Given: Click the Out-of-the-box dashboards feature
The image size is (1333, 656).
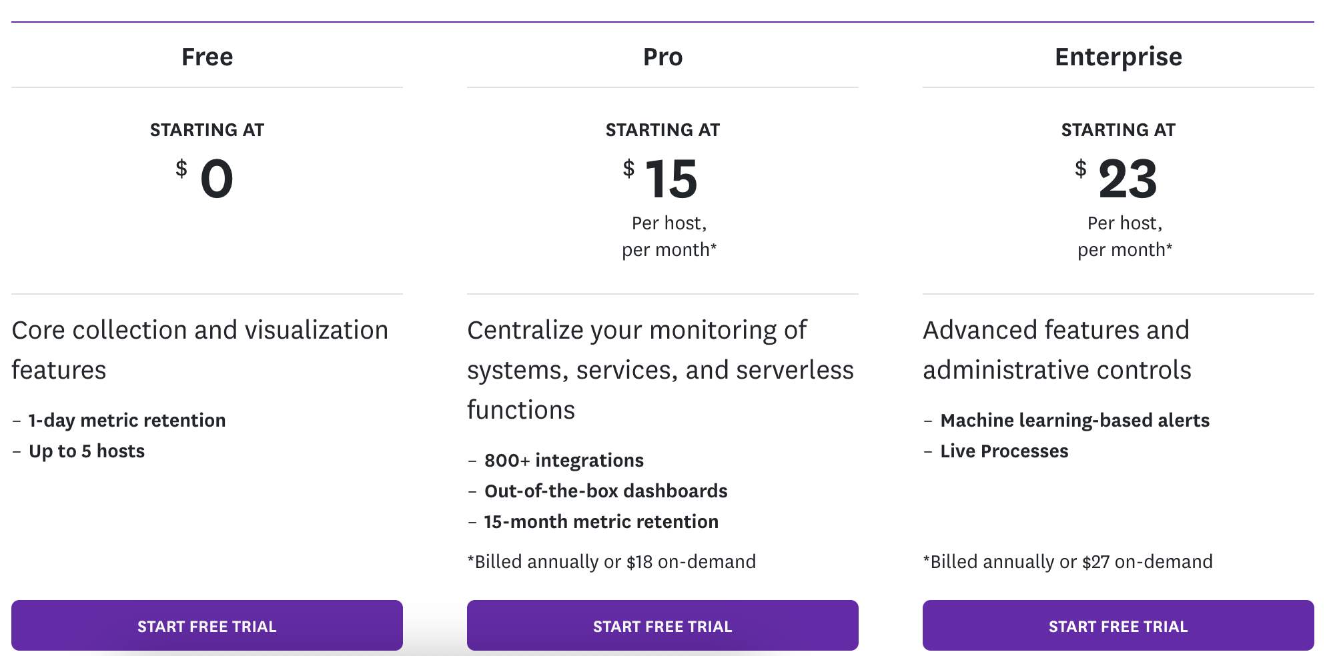Looking at the screenshot, I should [x=606, y=491].
